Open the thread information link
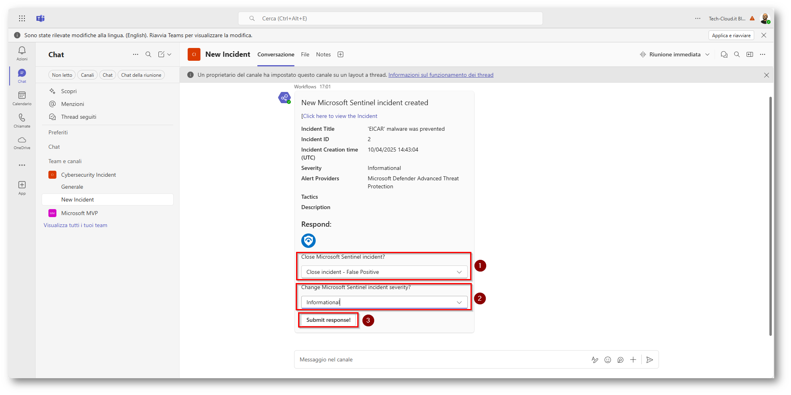791x395 pixels. [x=441, y=75]
